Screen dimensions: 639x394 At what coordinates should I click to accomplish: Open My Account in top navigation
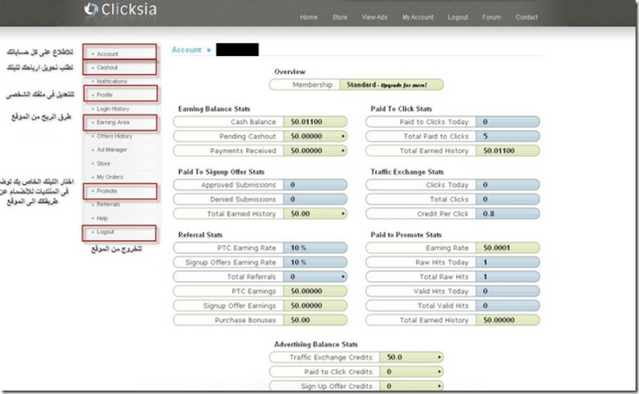pyautogui.click(x=418, y=17)
